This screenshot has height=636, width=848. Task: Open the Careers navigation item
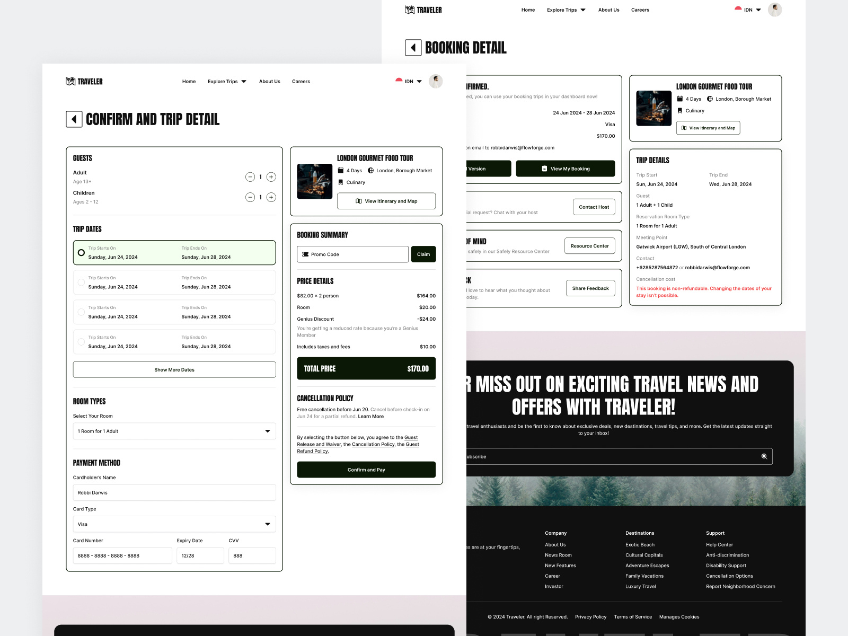(301, 81)
